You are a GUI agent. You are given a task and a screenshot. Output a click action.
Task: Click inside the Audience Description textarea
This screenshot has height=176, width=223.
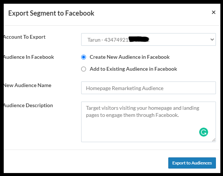click(x=149, y=122)
